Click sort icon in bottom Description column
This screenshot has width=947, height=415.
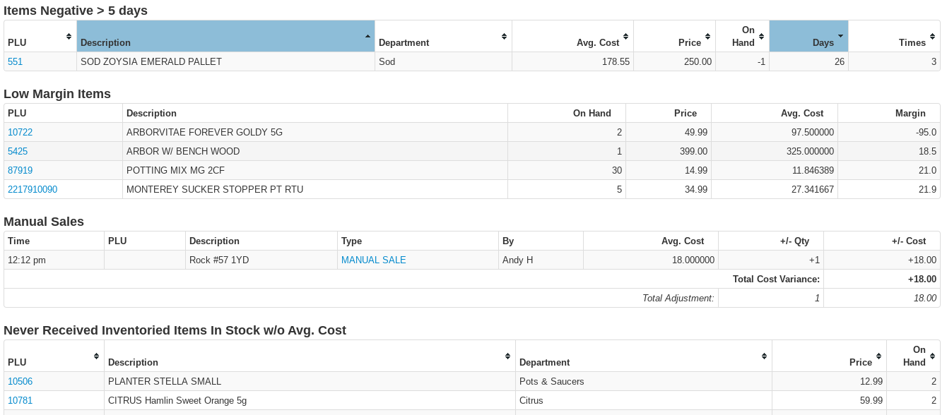point(507,356)
